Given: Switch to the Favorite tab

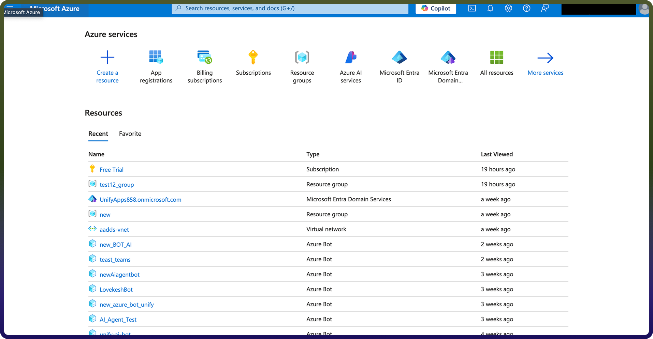Looking at the screenshot, I should click(130, 134).
